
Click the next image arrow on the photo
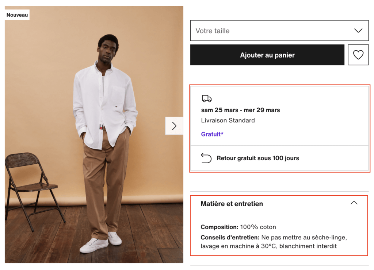pyautogui.click(x=174, y=126)
